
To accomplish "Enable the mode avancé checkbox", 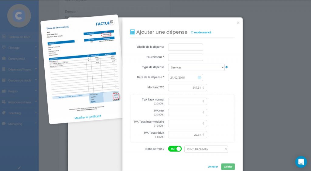I will 192,32.
